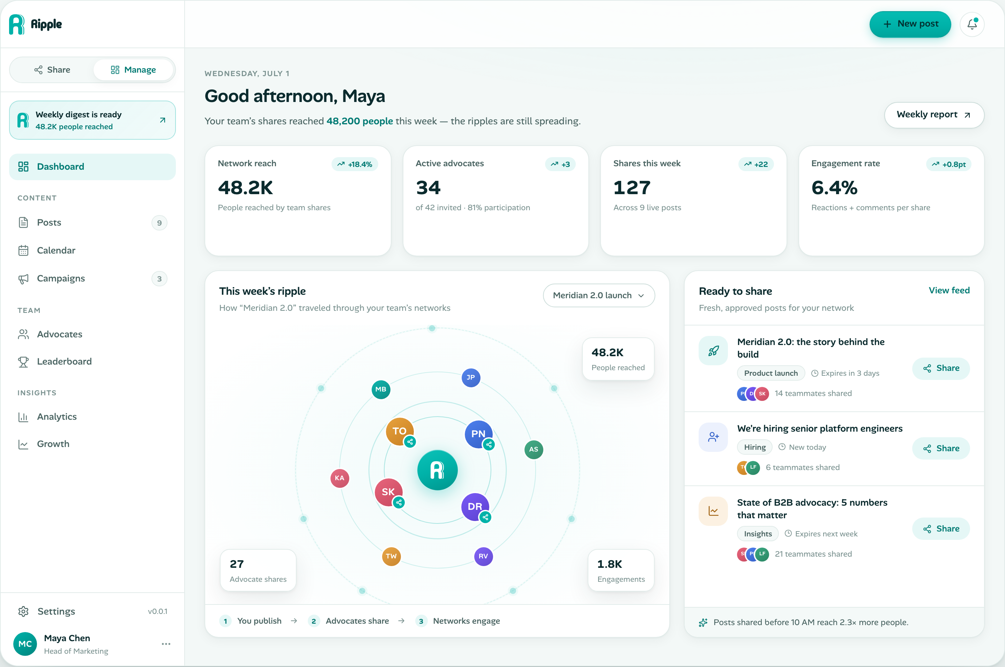
Task: Click the Hiring tag
Action: click(755, 447)
